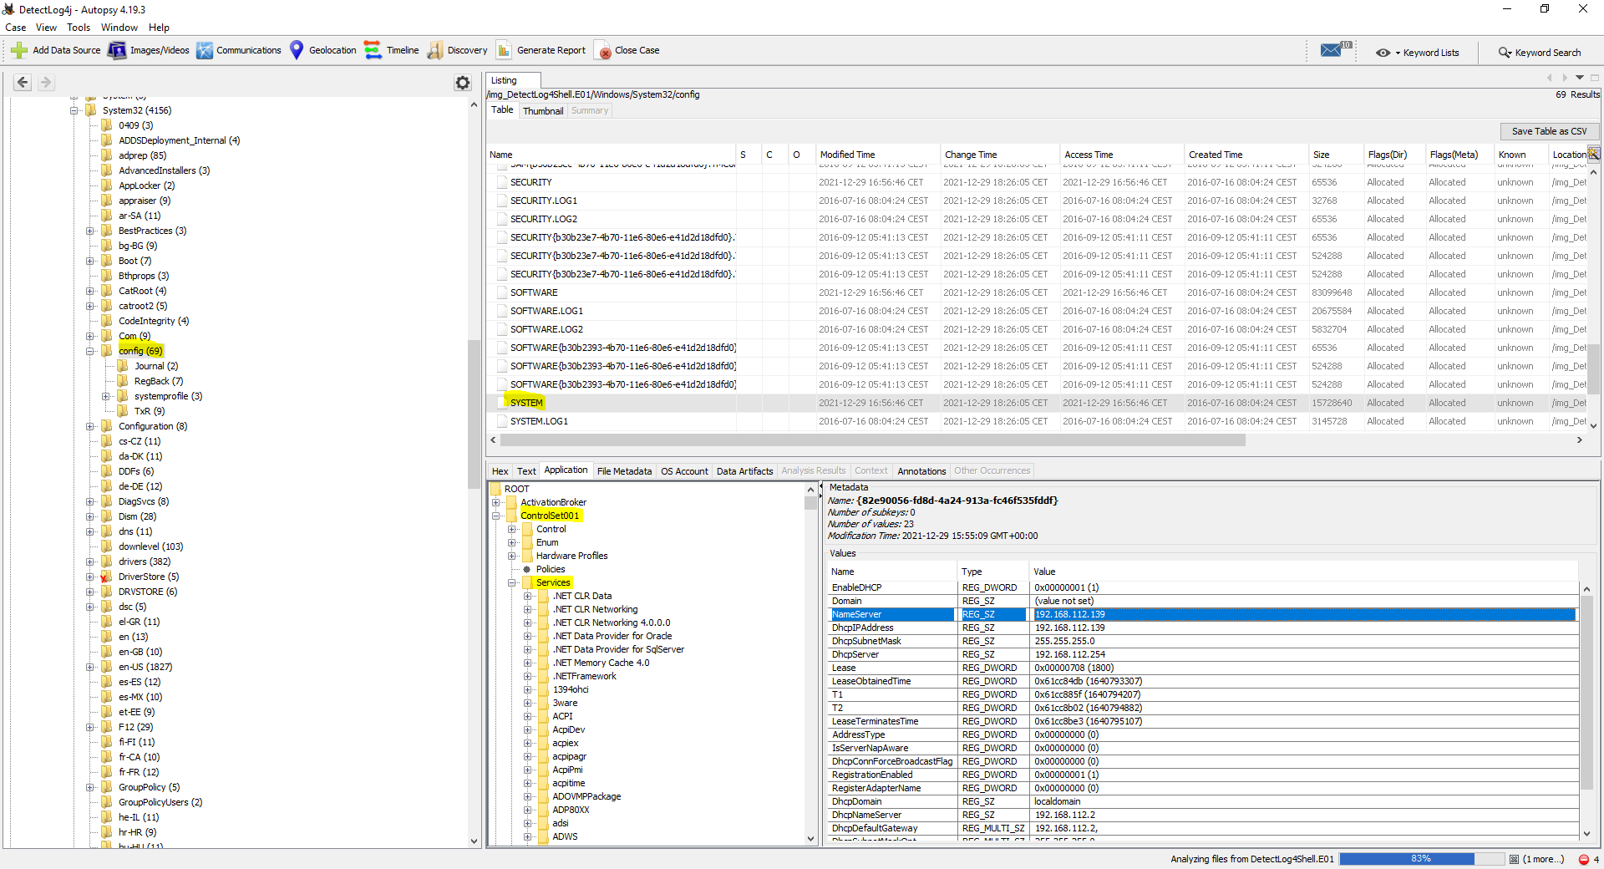Click the back arrow in tree panel
Viewport: 1604px width, 869px height.
[x=23, y=82]
